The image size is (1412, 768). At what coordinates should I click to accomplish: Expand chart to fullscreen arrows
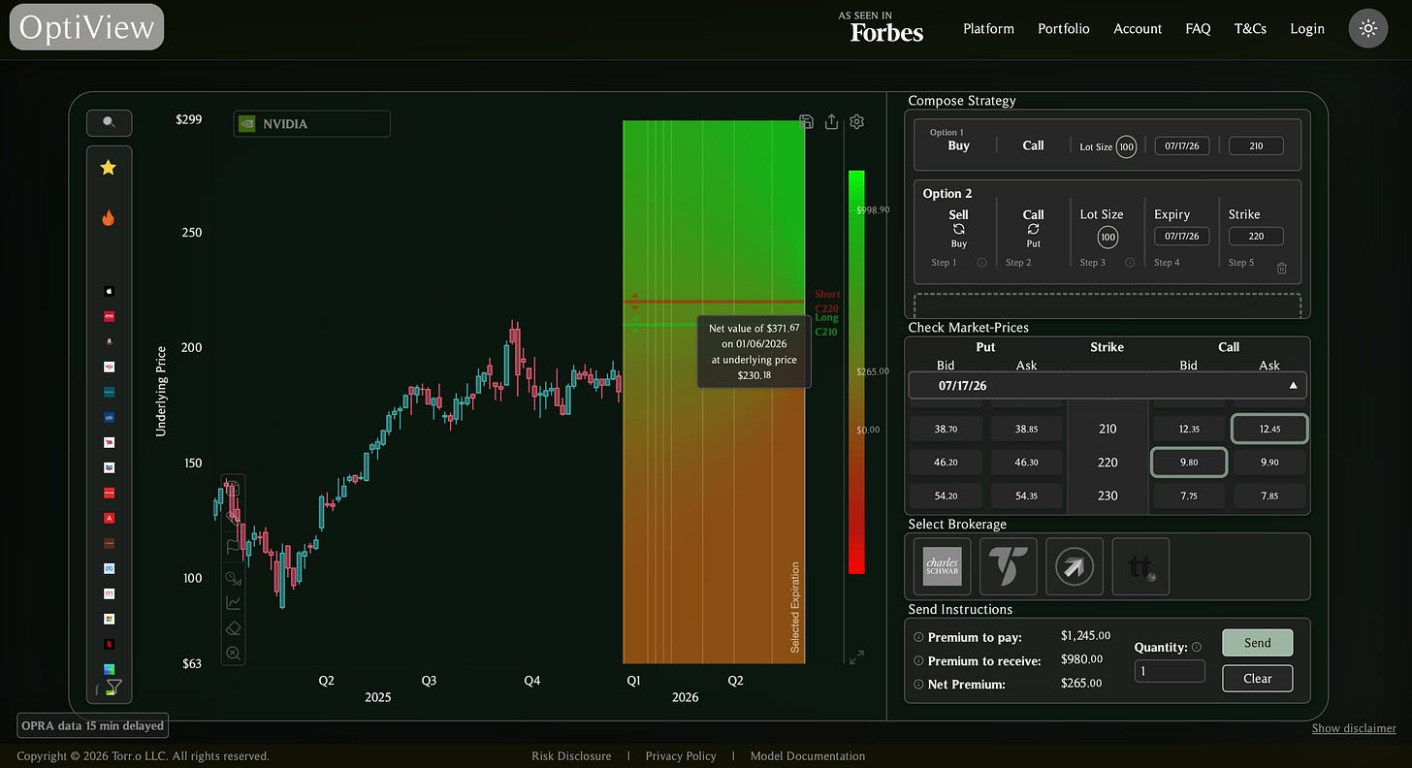856,657
